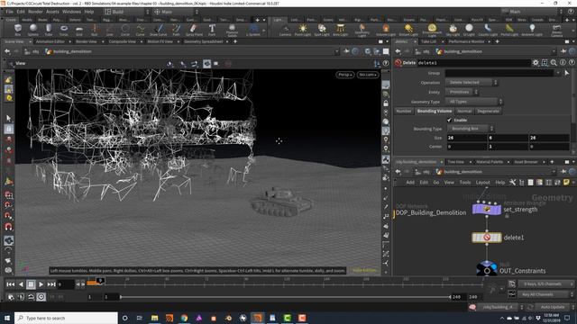The width and height of the screenshot is (577, 324).
Task: Open the network editor Layout menu
Action: (482, 182)
